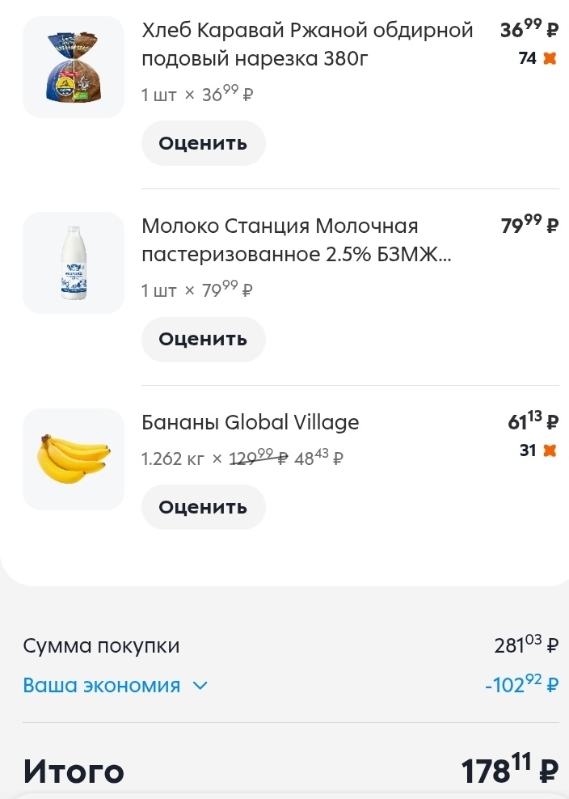This screenshot has width=569, height=799.
Task: Open the bananas product thumbnail
Action: click(73, 459)
